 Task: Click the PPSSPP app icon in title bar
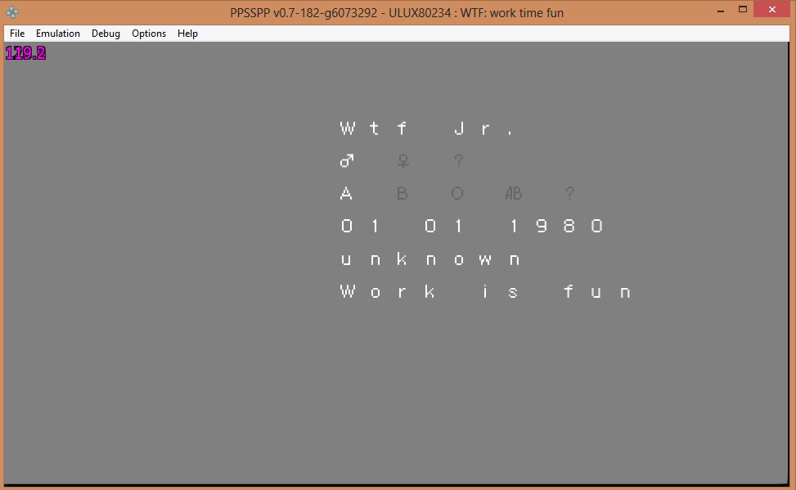12,12
